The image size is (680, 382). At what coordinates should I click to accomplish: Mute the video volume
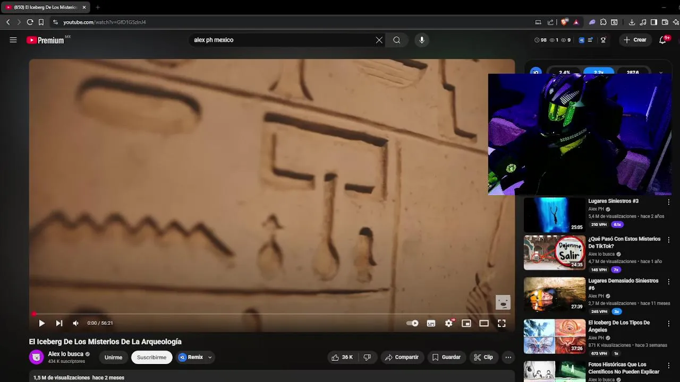tap(75, 323)
